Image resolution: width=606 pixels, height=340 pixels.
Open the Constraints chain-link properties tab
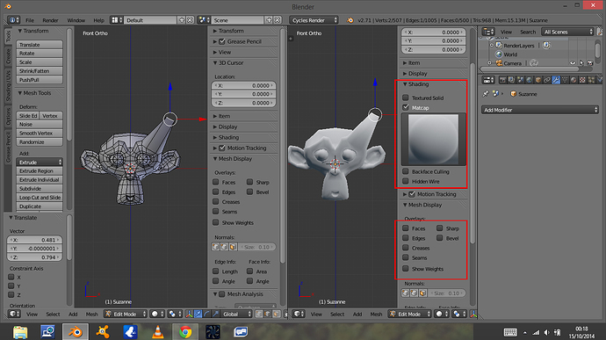click(547, 80)
